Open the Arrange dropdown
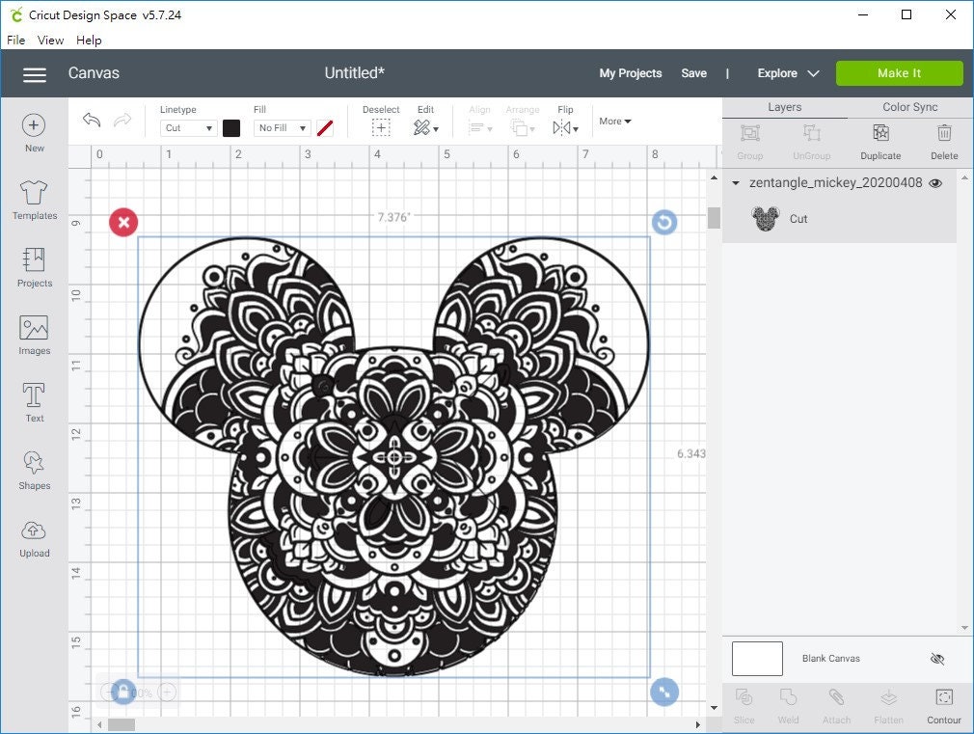 click(x=523, y=128)
